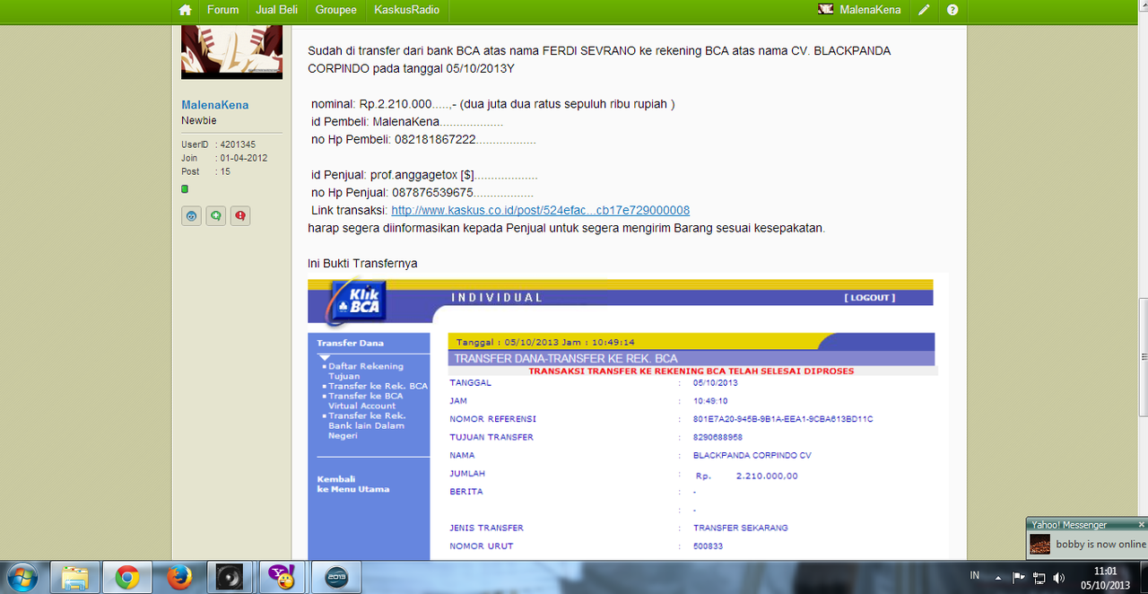
Task: Click the Join 01-04-2012 text
Action: pos(224,158)
